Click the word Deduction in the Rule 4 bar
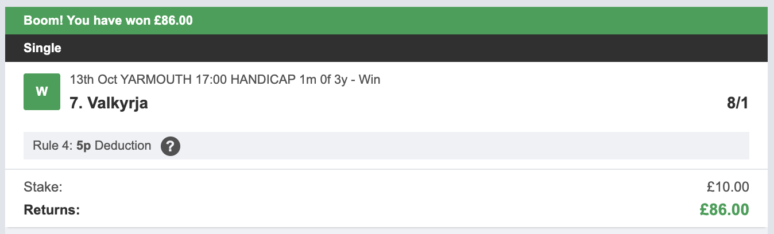This screenshot has height=234, width=774. (x=122, y=146)
